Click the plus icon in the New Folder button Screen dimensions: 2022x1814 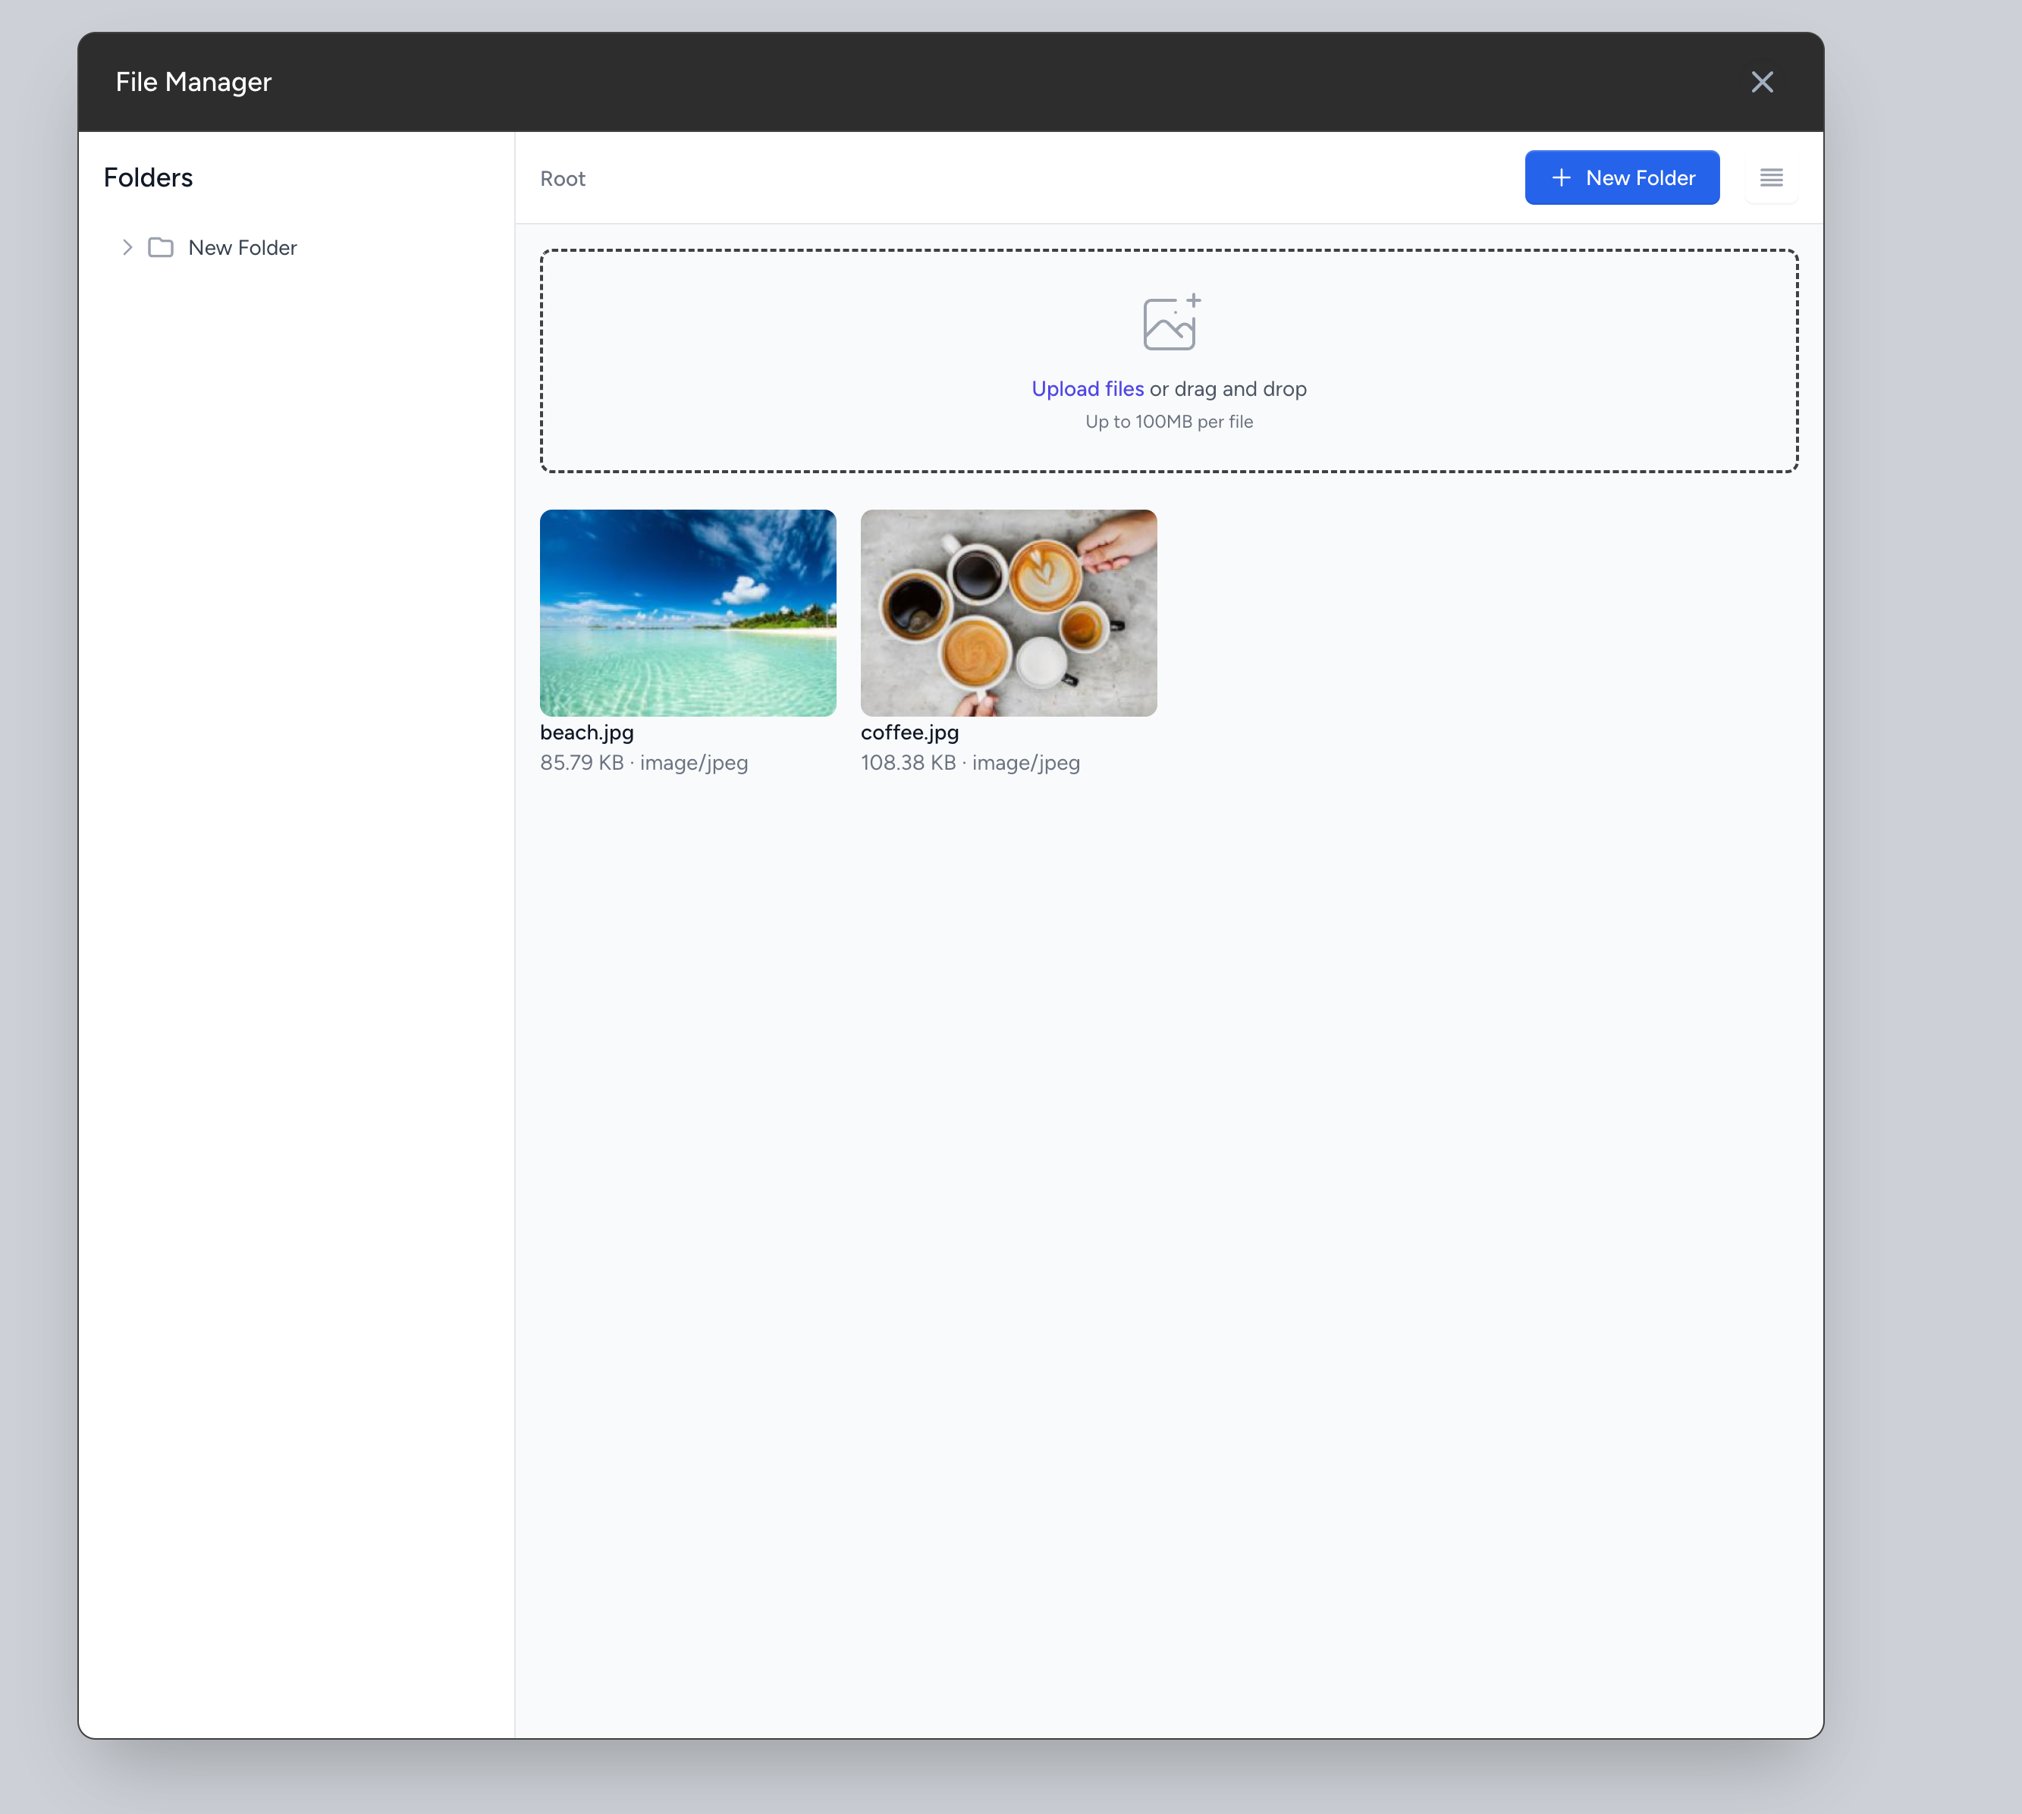coord(1561,177)
